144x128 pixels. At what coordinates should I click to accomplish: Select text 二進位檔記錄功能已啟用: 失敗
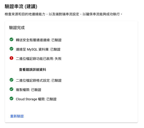coord(39,59)
